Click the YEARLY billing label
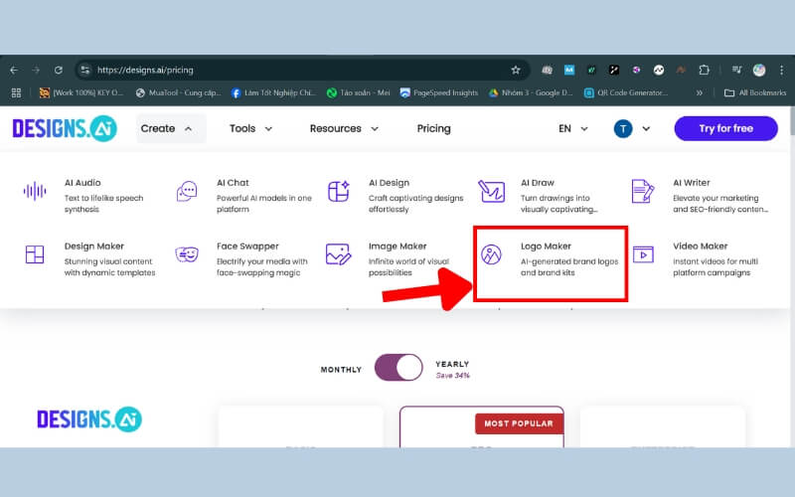 452,364
